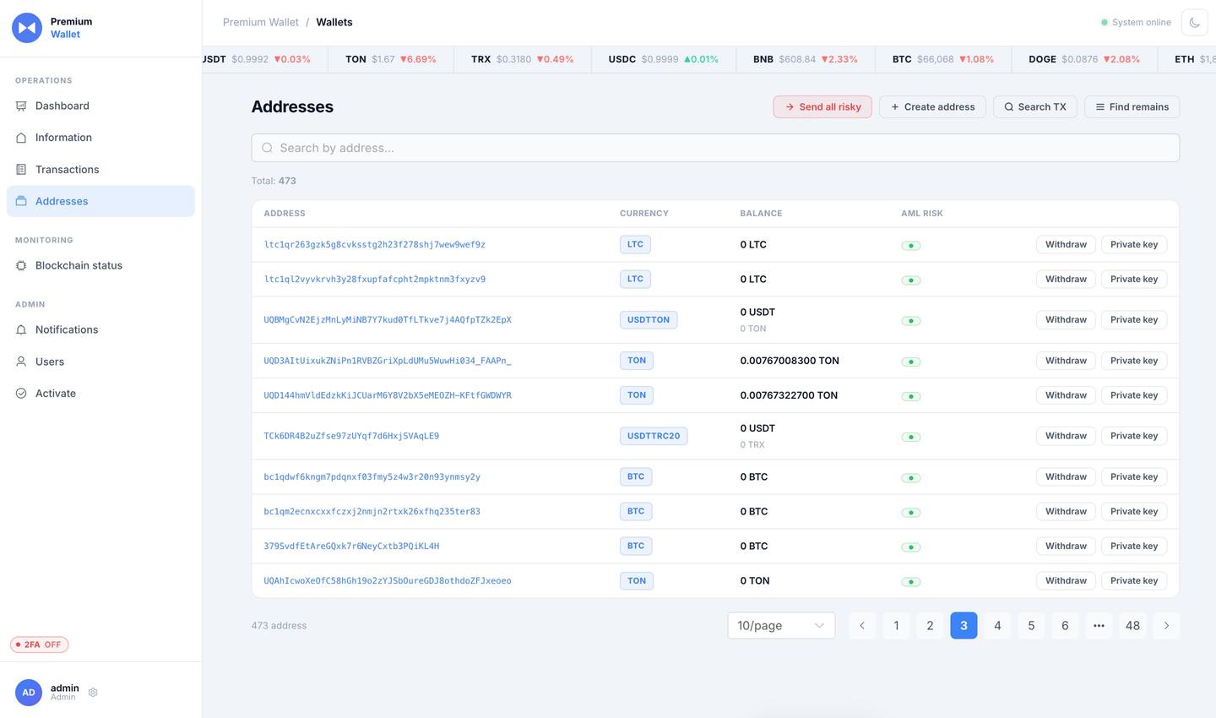Open the 10/page size dropdown
The width and height of the screenshot is (1216, 718).
pyautogui.click(x=781, y=626)
